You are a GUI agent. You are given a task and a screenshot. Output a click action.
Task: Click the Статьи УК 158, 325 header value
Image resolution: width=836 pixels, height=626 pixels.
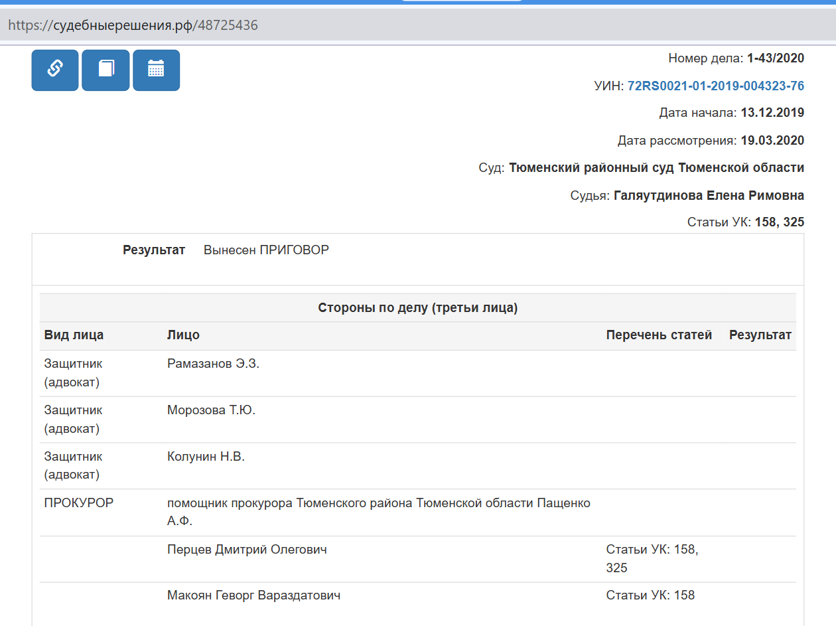[x=780, y=222]
